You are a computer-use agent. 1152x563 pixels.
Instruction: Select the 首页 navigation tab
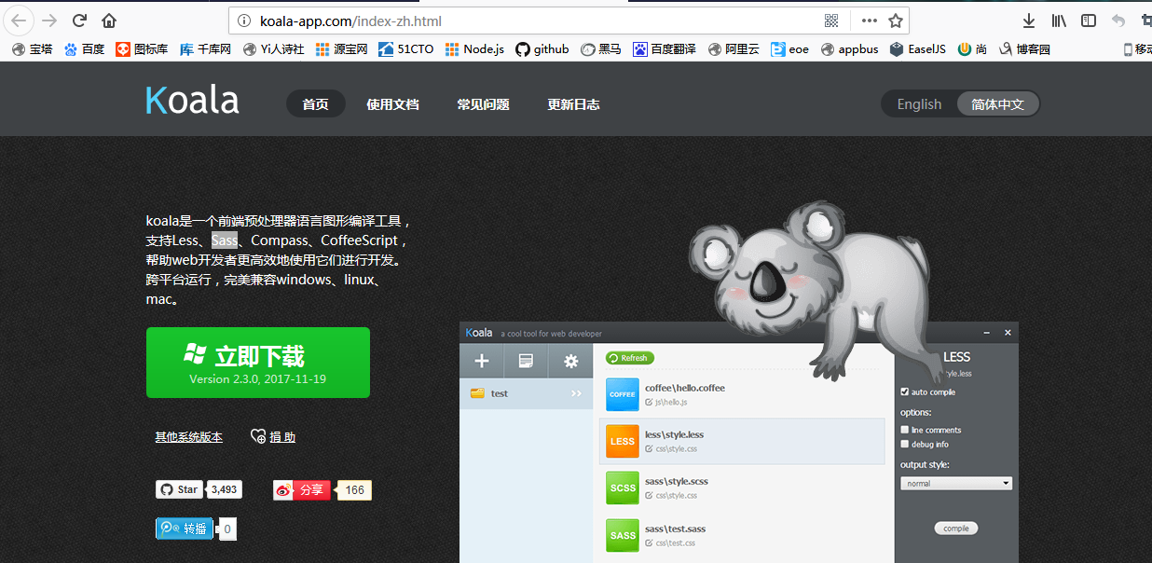(315, 104)
